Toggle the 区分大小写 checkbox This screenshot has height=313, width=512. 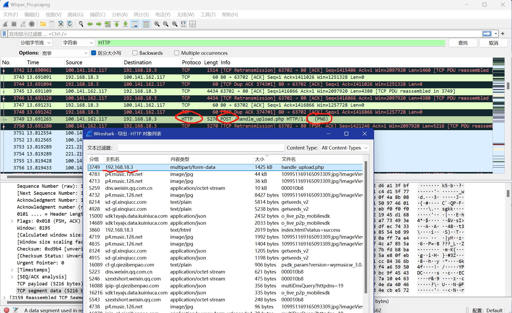click(94, 53)
